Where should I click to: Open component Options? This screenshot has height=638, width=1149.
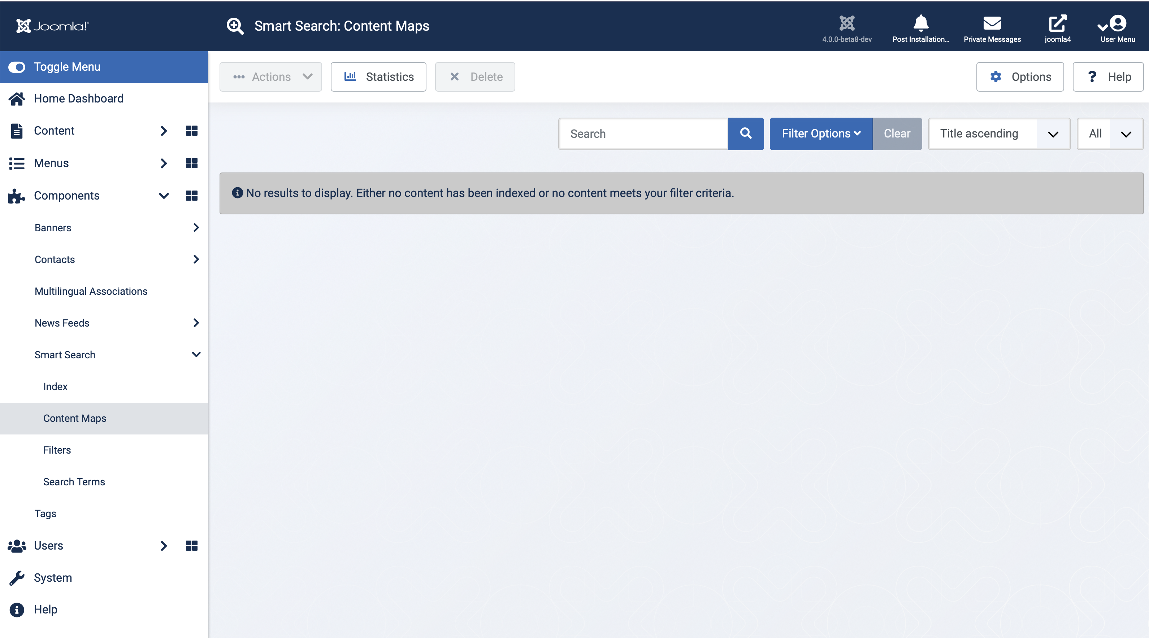(x=1020, y=77)
